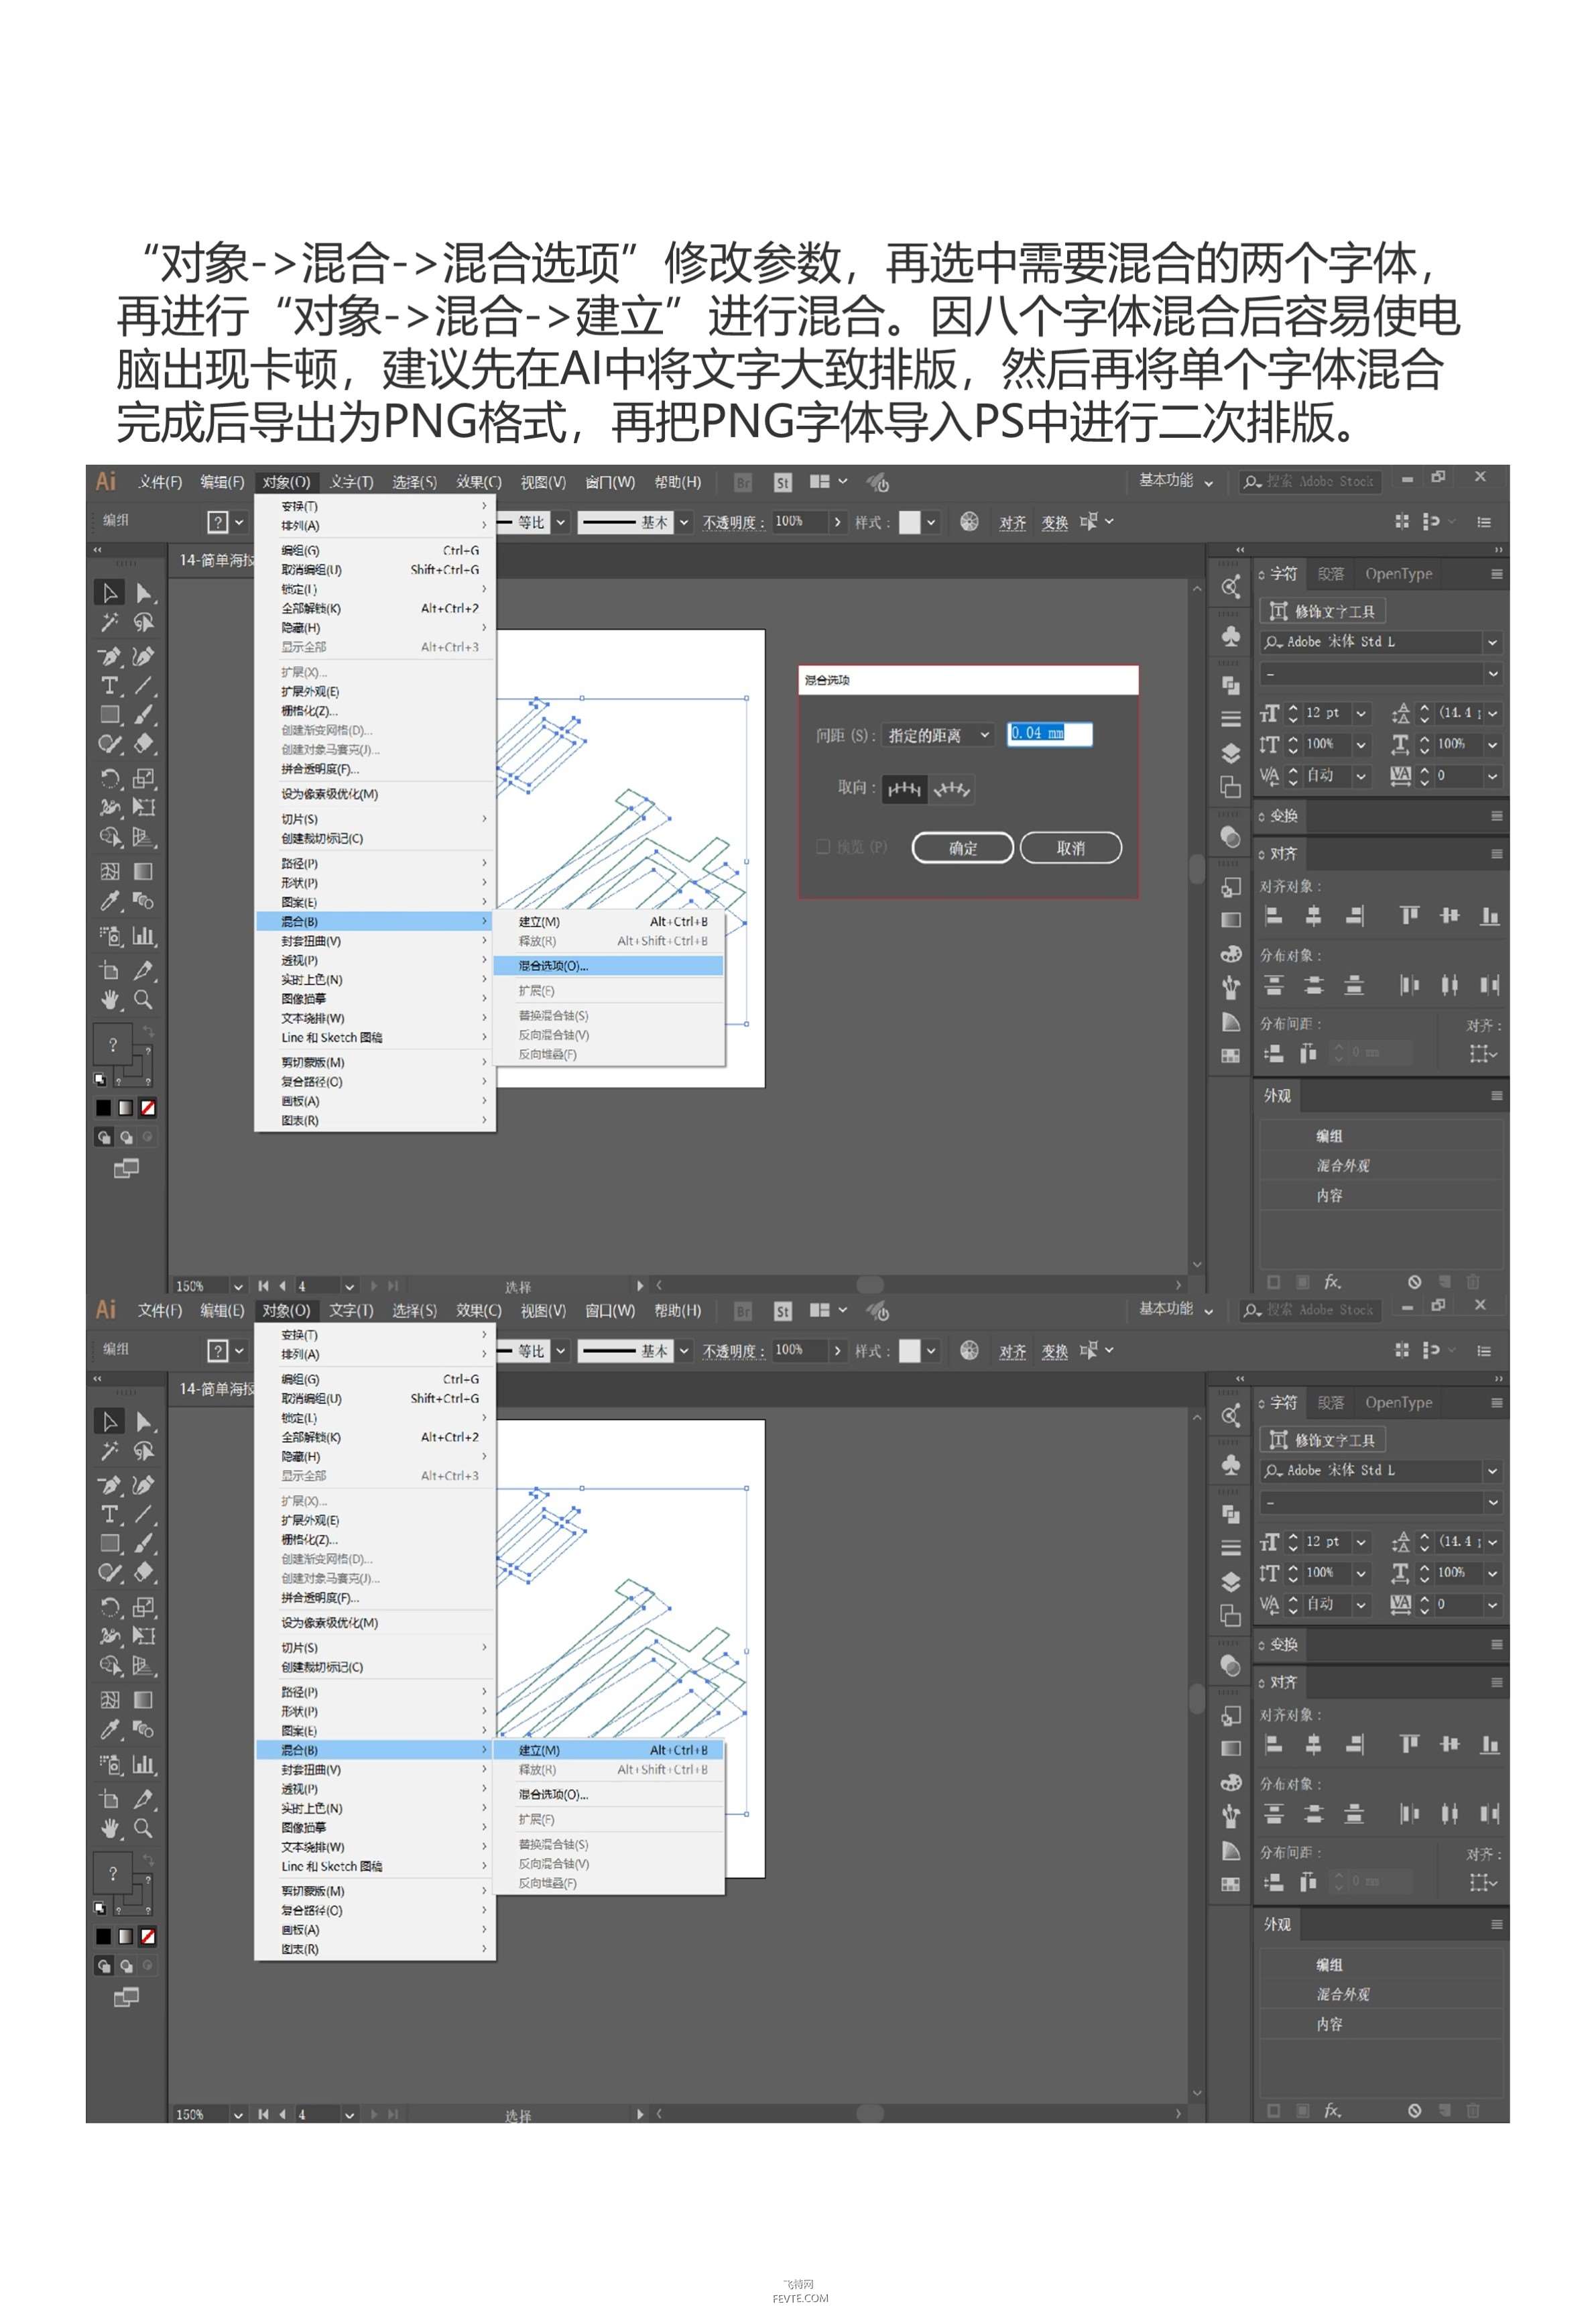
Task: Choose the Hand tool in lower screenshot
Action: [109, 1828]
